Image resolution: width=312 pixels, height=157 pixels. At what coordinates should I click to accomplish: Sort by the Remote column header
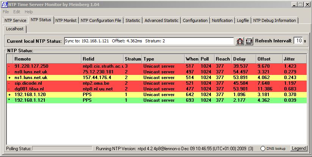click(x=47, y=59)
